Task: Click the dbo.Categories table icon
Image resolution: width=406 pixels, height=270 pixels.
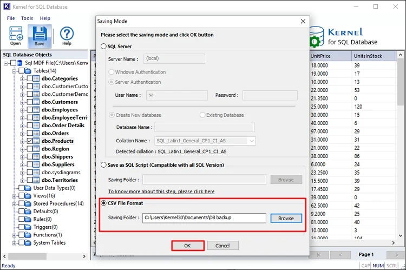Action: point(36,78)
